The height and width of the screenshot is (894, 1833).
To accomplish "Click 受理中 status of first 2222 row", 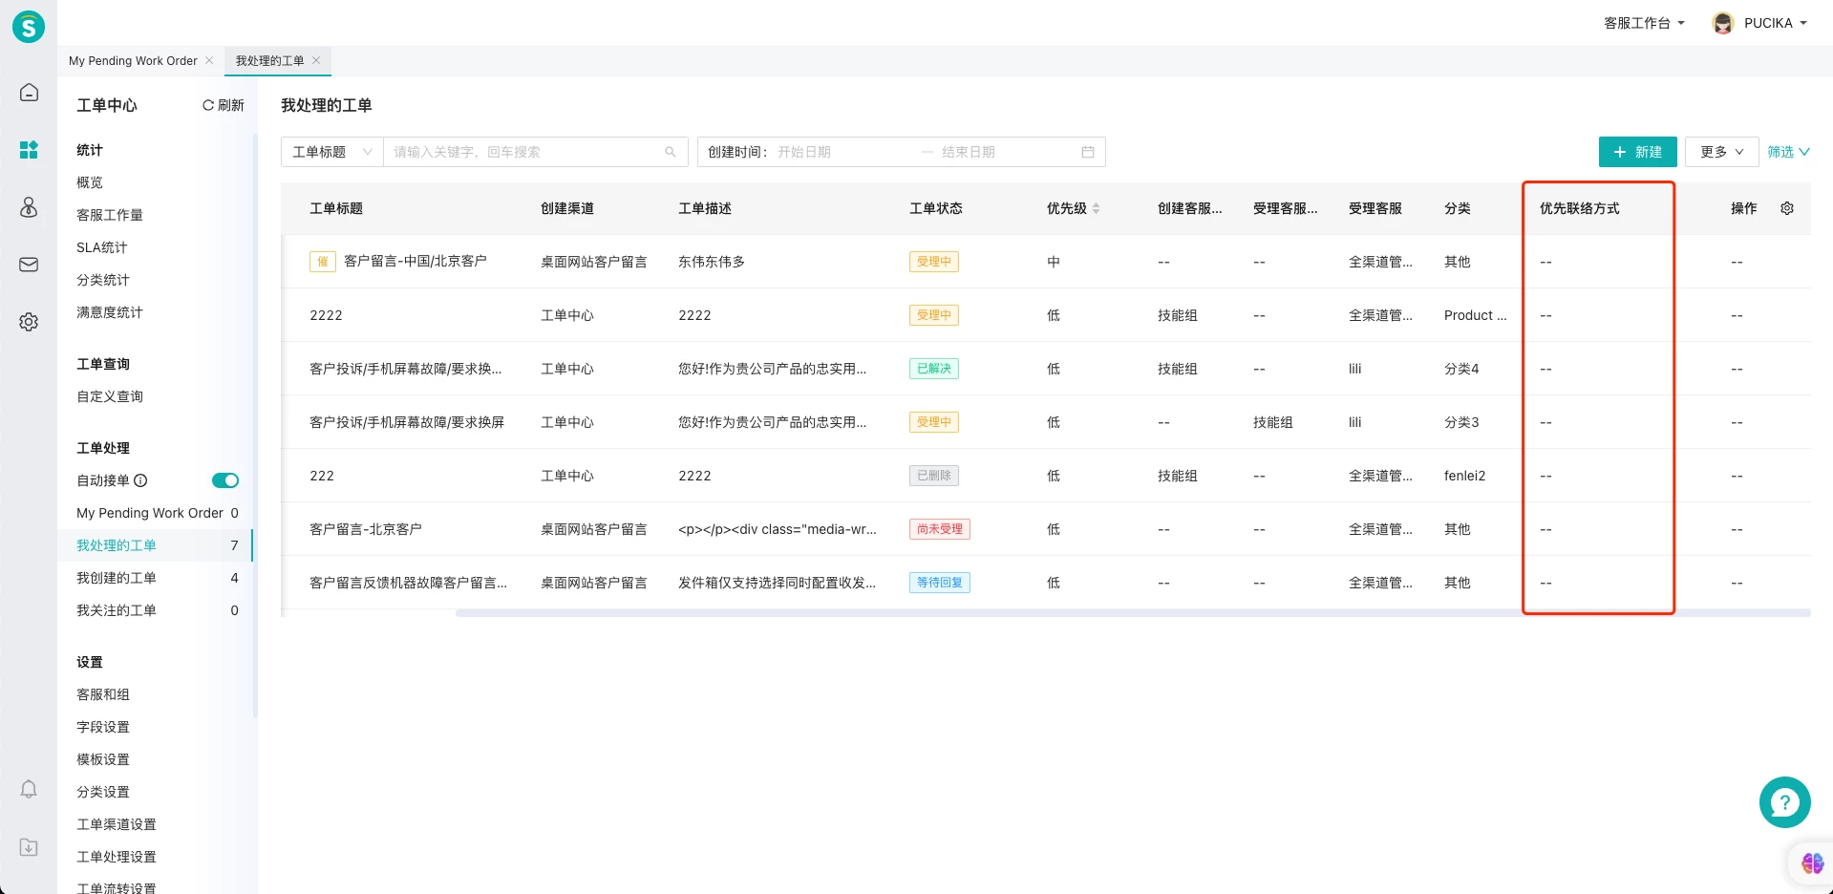I will pyautogui.click(x=934, y=315).
